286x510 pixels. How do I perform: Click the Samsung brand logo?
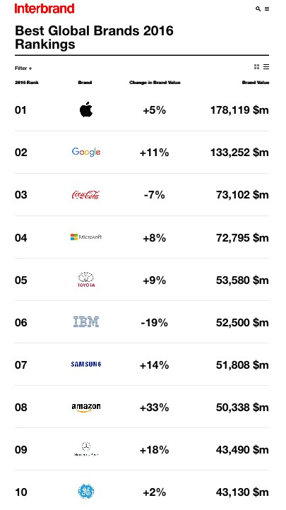click(86, 364)
